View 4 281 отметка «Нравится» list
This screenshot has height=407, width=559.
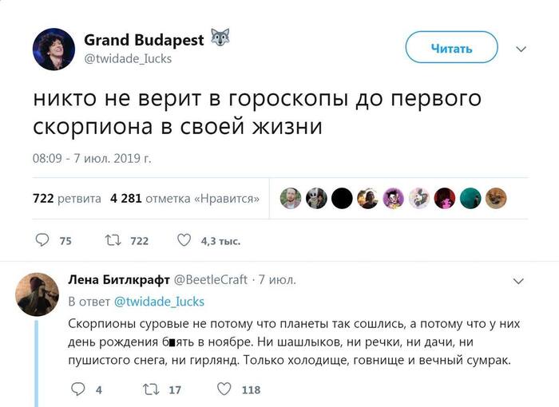point(184,198)
